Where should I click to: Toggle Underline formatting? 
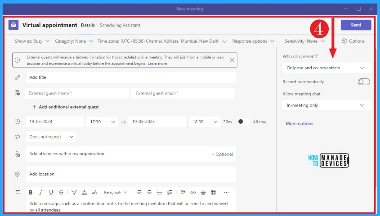tap(51, 192)
